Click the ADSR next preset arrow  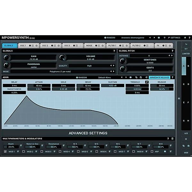[126, 77]
